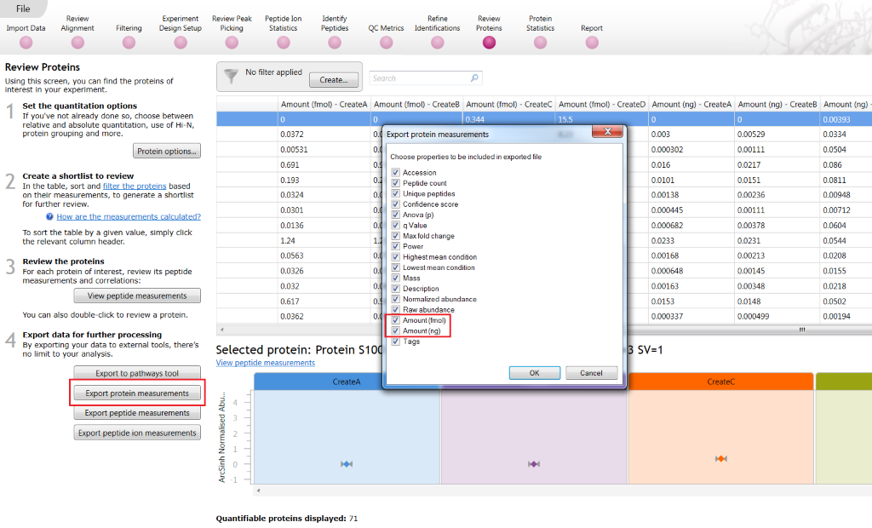
Task: Click the active Review Proteins step circle
Action: click(490, 43)
